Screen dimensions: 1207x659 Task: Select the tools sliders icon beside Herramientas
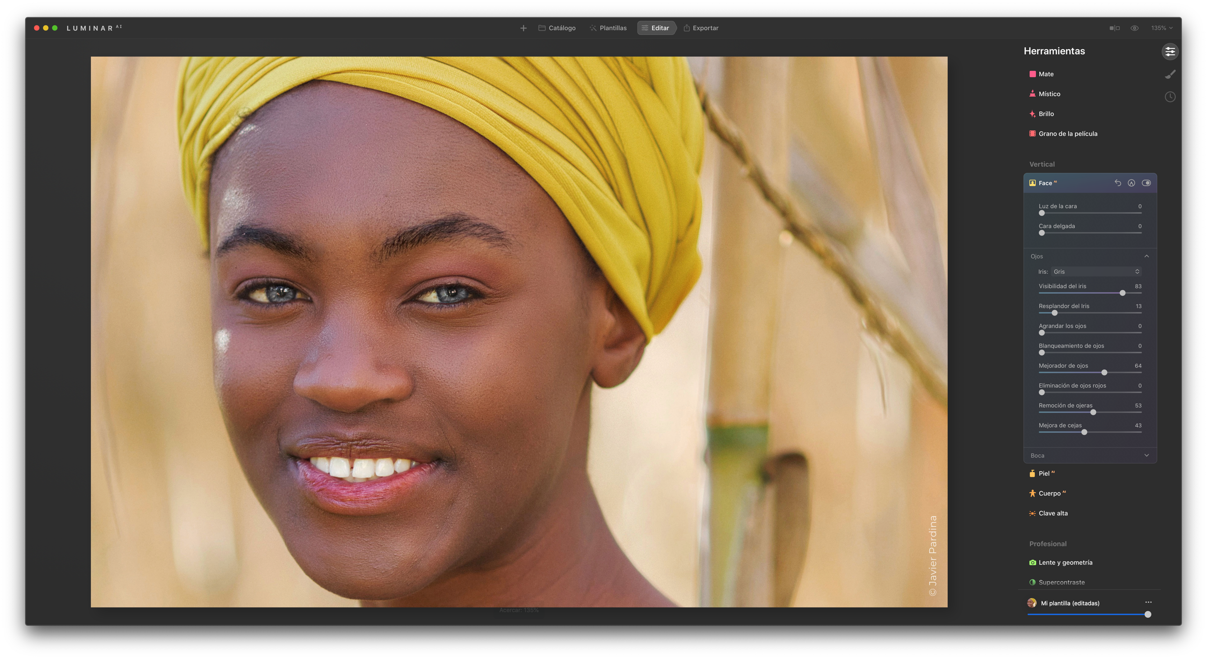1170,52
